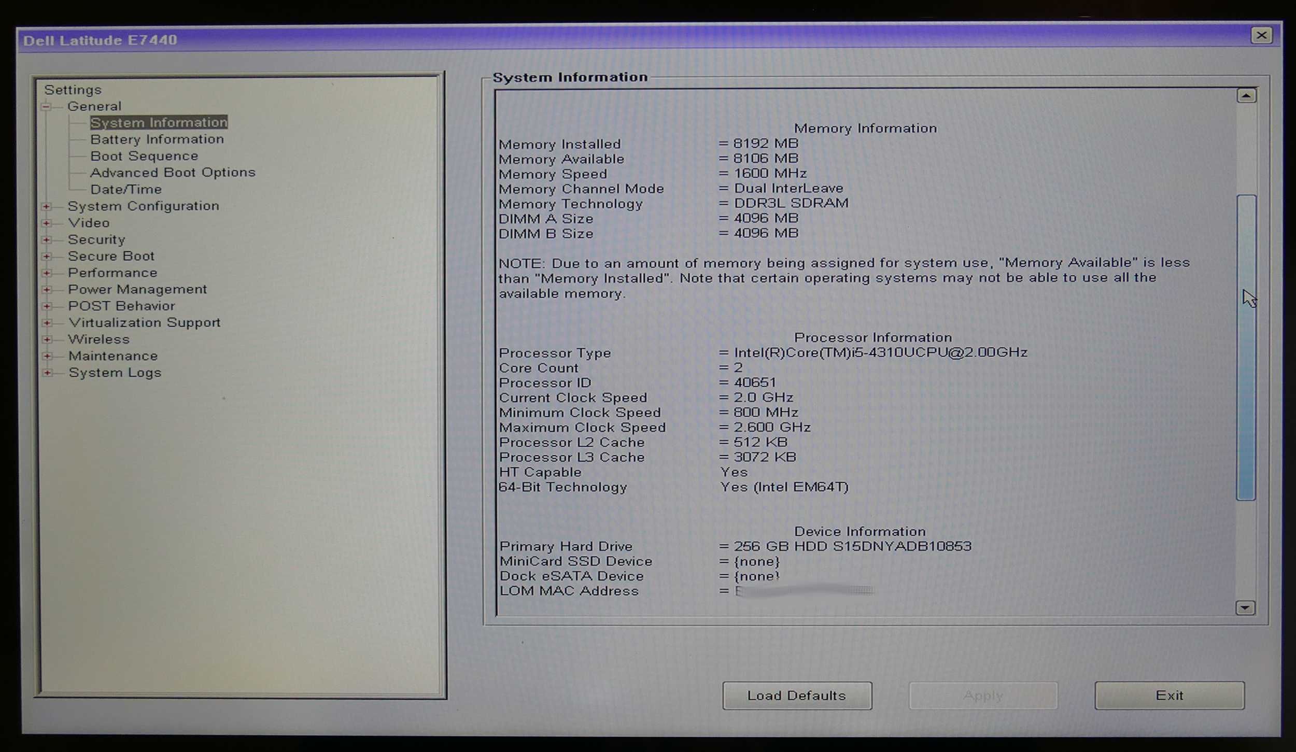Click the Apply button
The height and width of the screenshot is (752, 1296).
coord(982,694)
